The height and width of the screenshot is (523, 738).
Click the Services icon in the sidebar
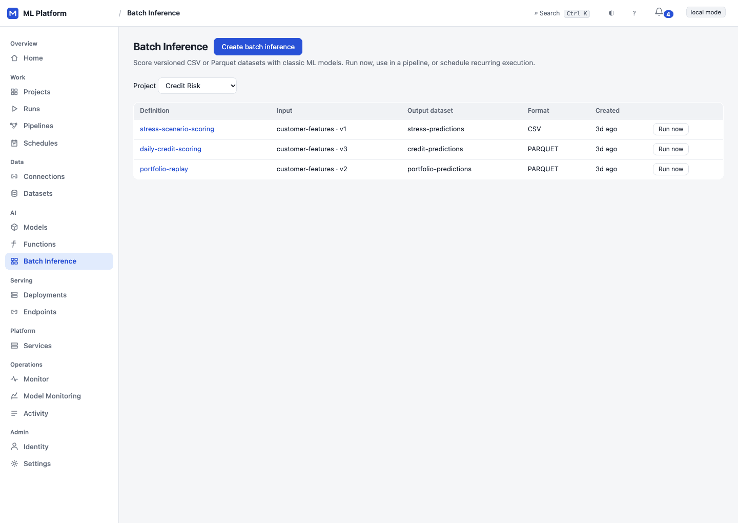coord(14,346)
